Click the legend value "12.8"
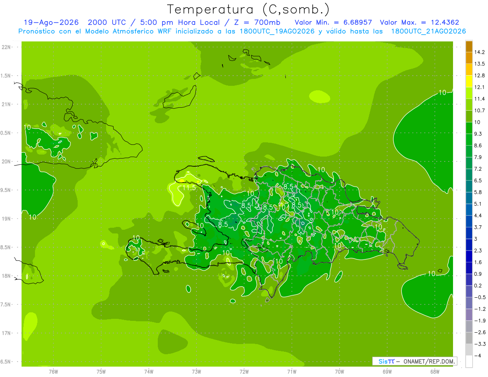This screenshot has width=488, height=377. [479, 76]
